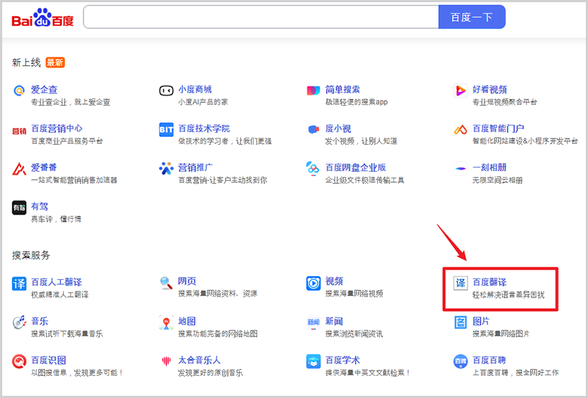Click the 百度网盘企业版 icon
Screen dimensions: 588x398
(x=313, y=168)
